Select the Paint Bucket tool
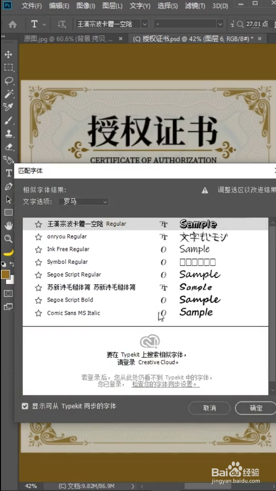This screenshot has height=491, width=276. click(x=9, y=160)
